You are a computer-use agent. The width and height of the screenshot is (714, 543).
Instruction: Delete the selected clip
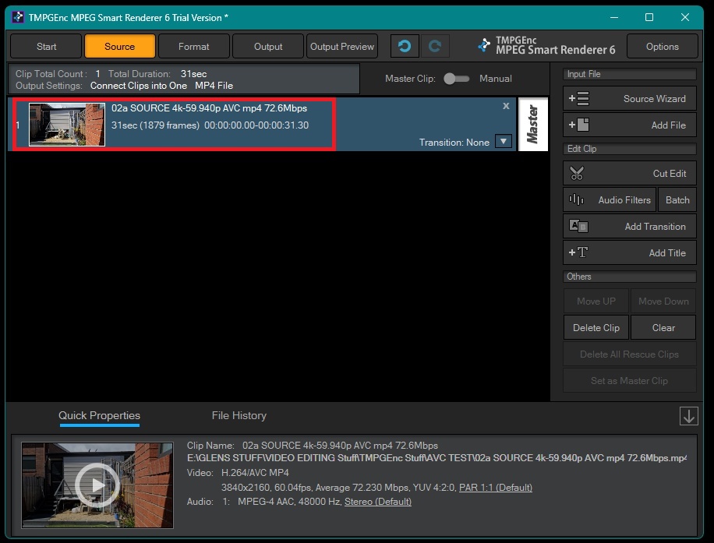(596, 327)
